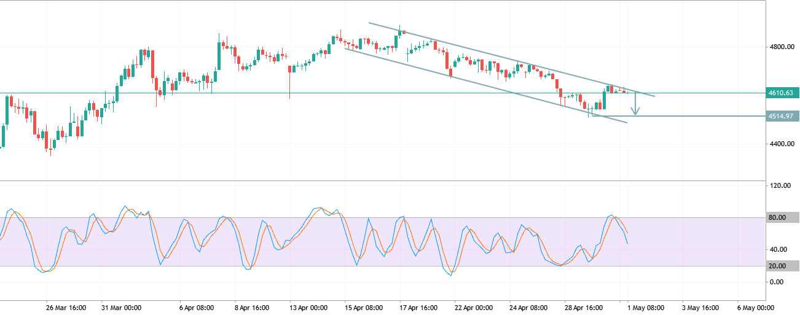Click the 120.00 oscillator axis label
The width and height of the screenshot is (800, 315).
coord(779,185)
